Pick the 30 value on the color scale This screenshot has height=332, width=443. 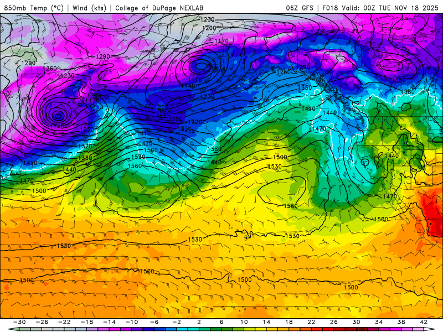(x=356, y=322)
